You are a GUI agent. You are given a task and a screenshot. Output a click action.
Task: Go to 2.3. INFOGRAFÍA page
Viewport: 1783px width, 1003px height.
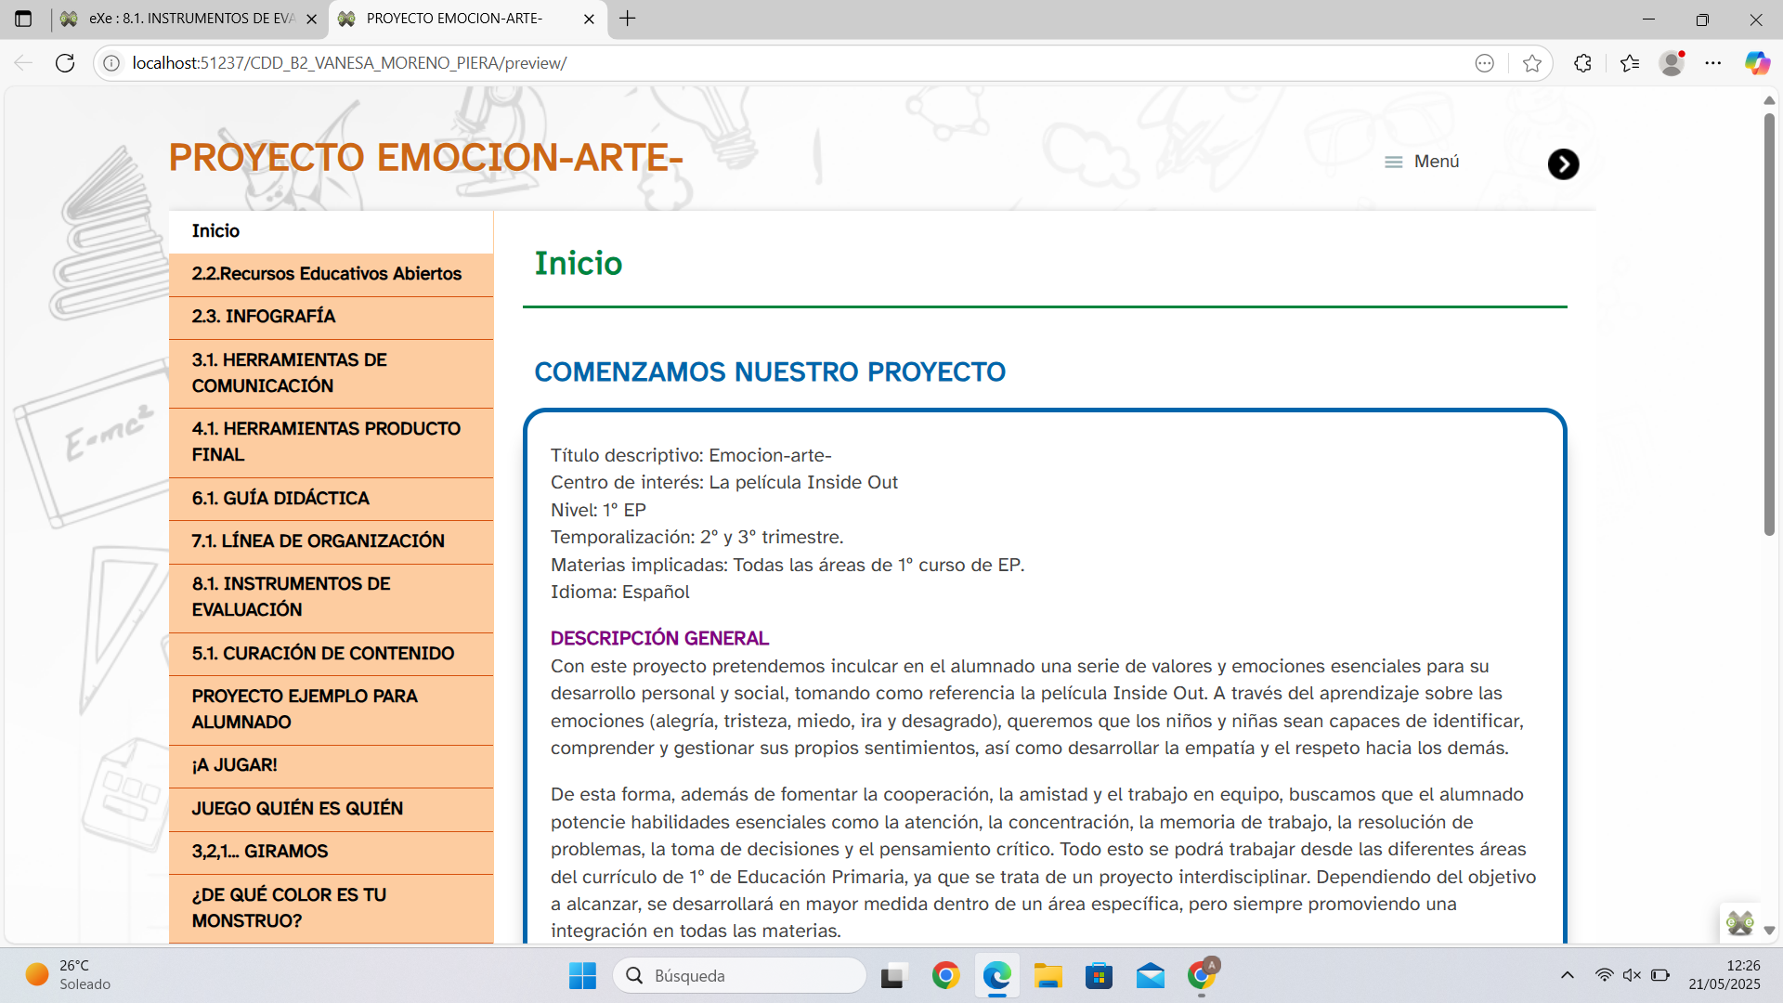(331, 317)
